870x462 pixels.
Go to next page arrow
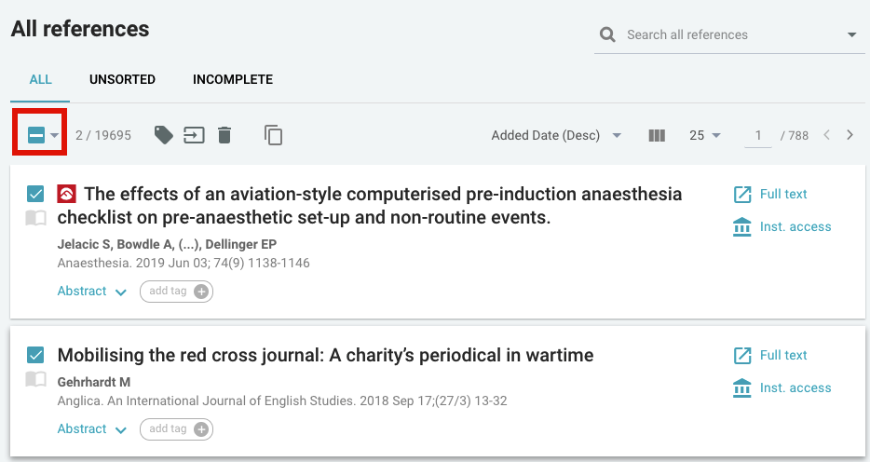pyautogui.click(x=850, y=135)
